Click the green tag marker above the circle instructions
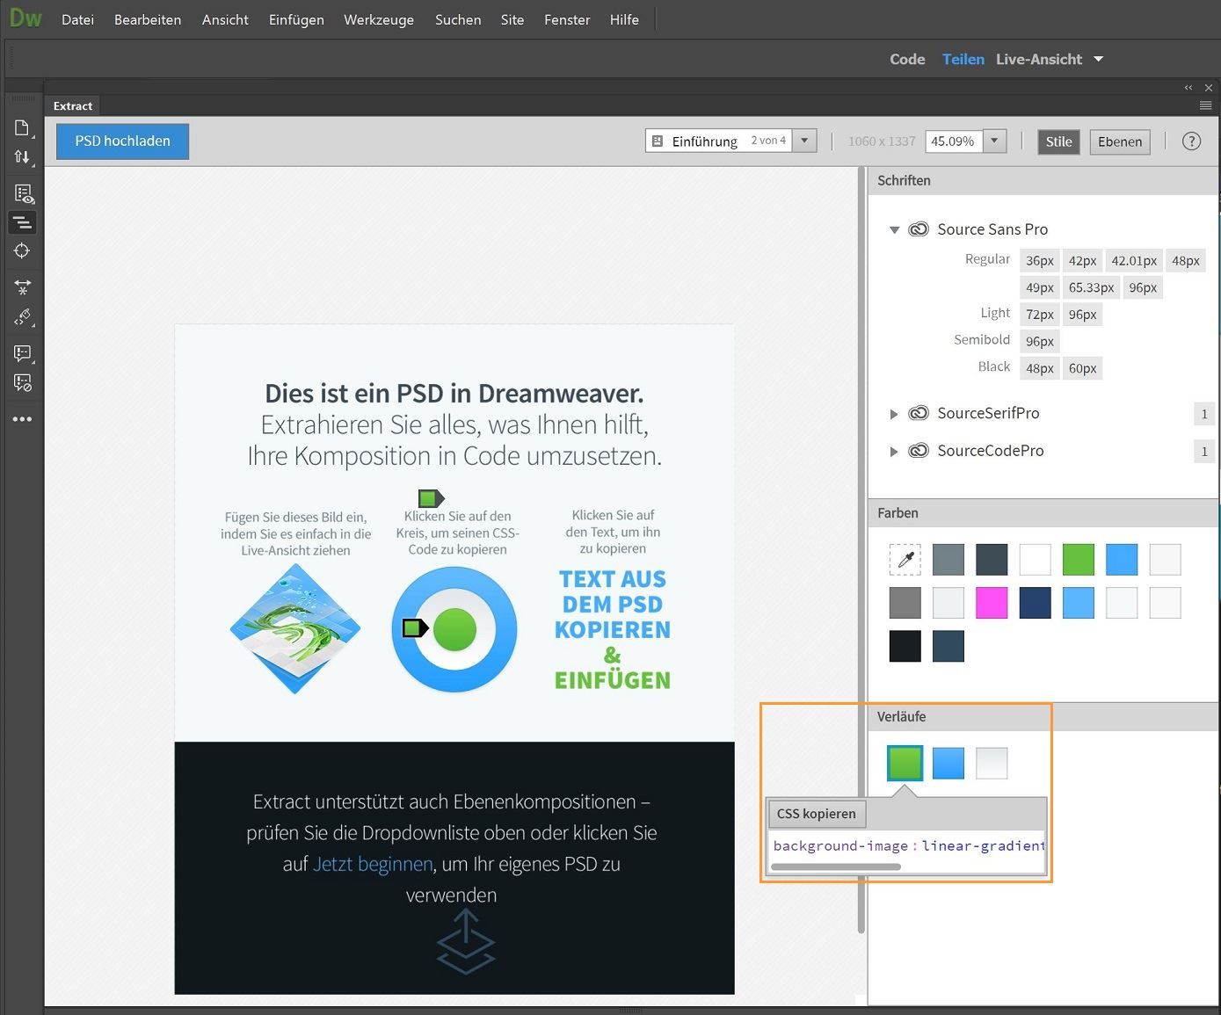Viewport: 1221px width, 1015px height. pyautogui.click(x=431, y=498)
